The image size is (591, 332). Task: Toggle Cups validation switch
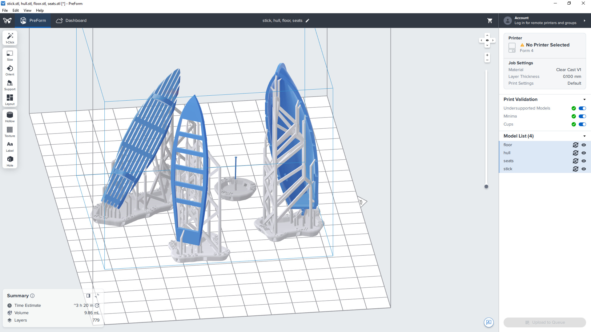tap(582, 124)
